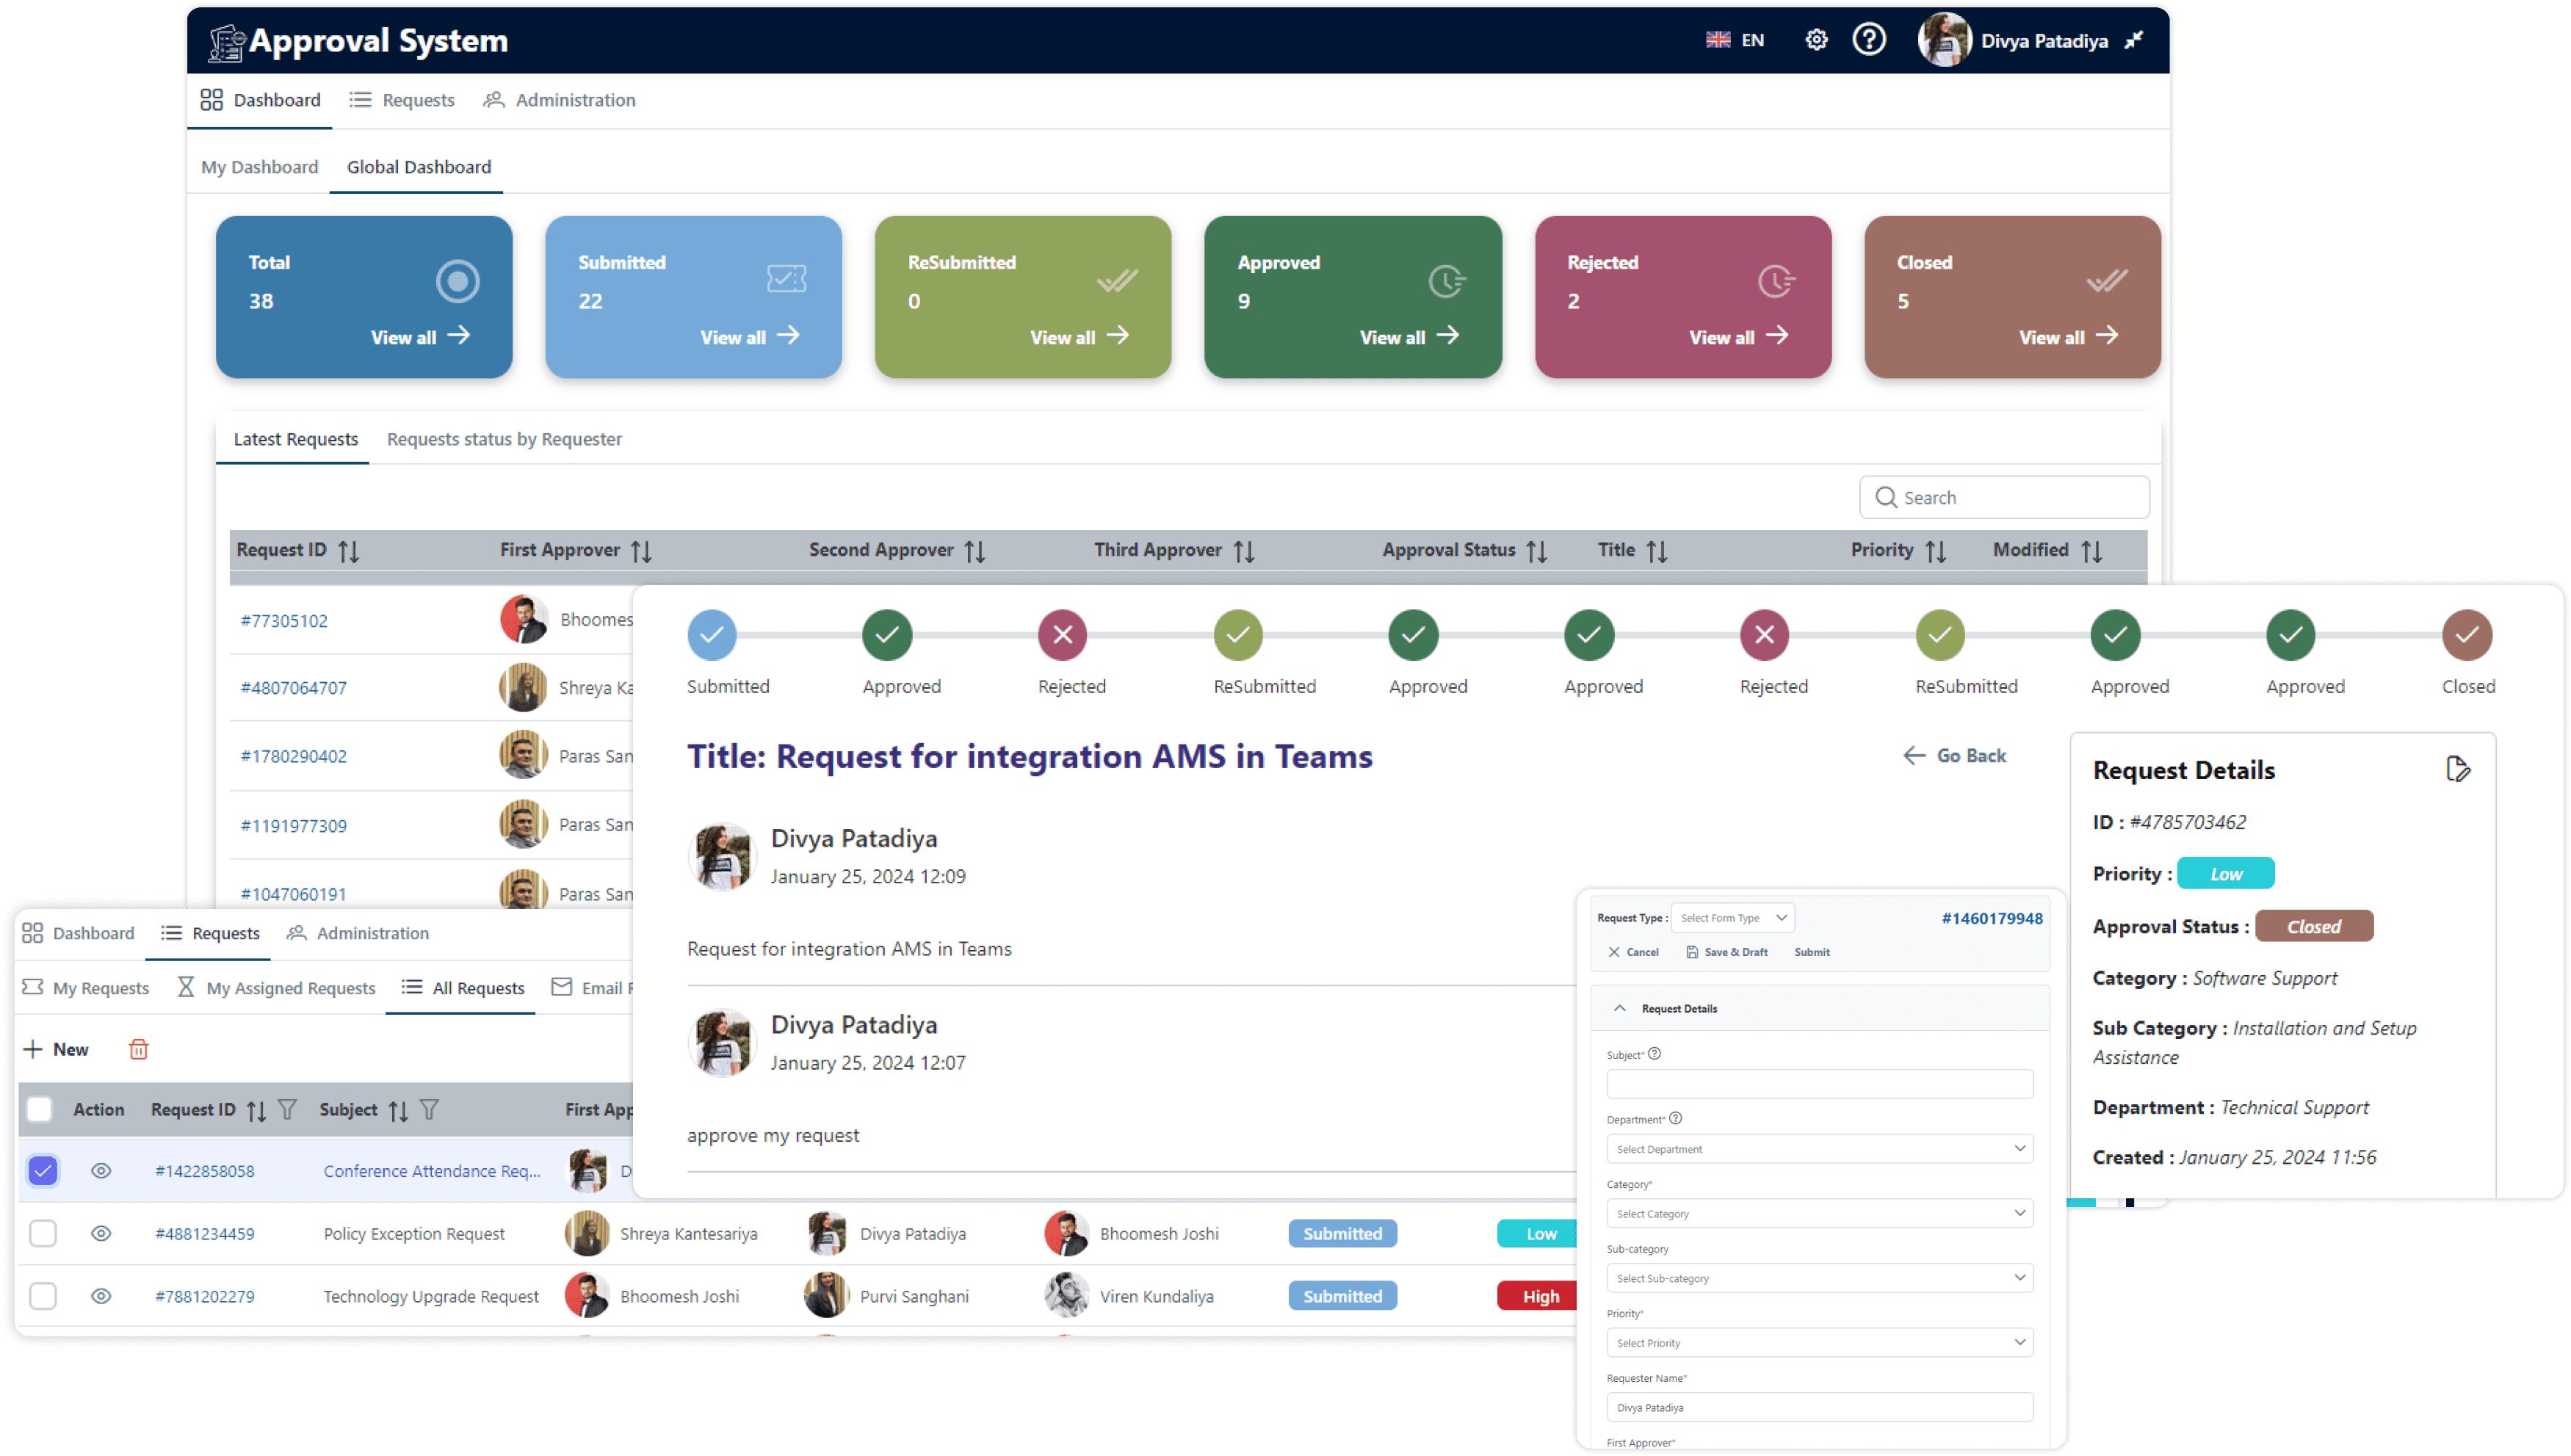Click View all on Approved card
Screen dimensions: 2571x1456
(x=1408, y=337)
